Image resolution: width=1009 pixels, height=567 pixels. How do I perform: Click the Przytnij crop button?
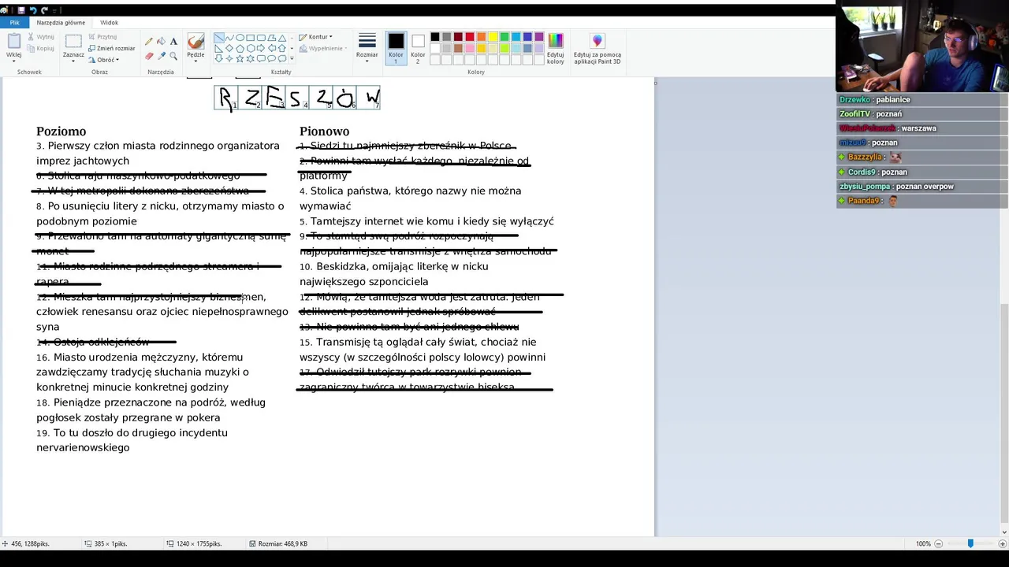102,36
